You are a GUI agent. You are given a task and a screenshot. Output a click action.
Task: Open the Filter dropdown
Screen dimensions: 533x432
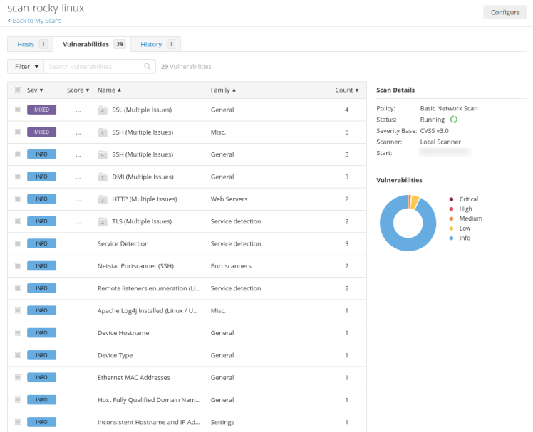[26, 66]
